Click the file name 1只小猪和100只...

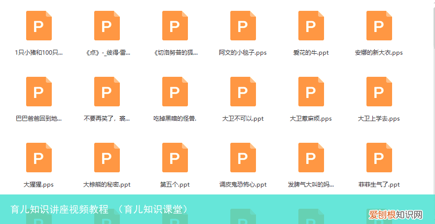click(39, 53)
